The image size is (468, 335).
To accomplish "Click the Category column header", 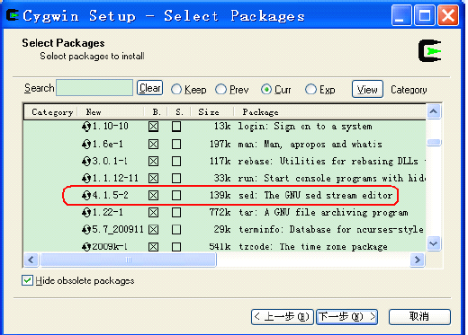I will [x=50, y=112].
